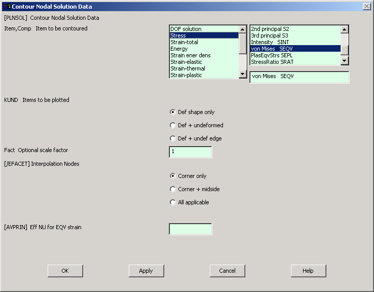
Task: Click the Apply button
Action: [x=146, y=271]
